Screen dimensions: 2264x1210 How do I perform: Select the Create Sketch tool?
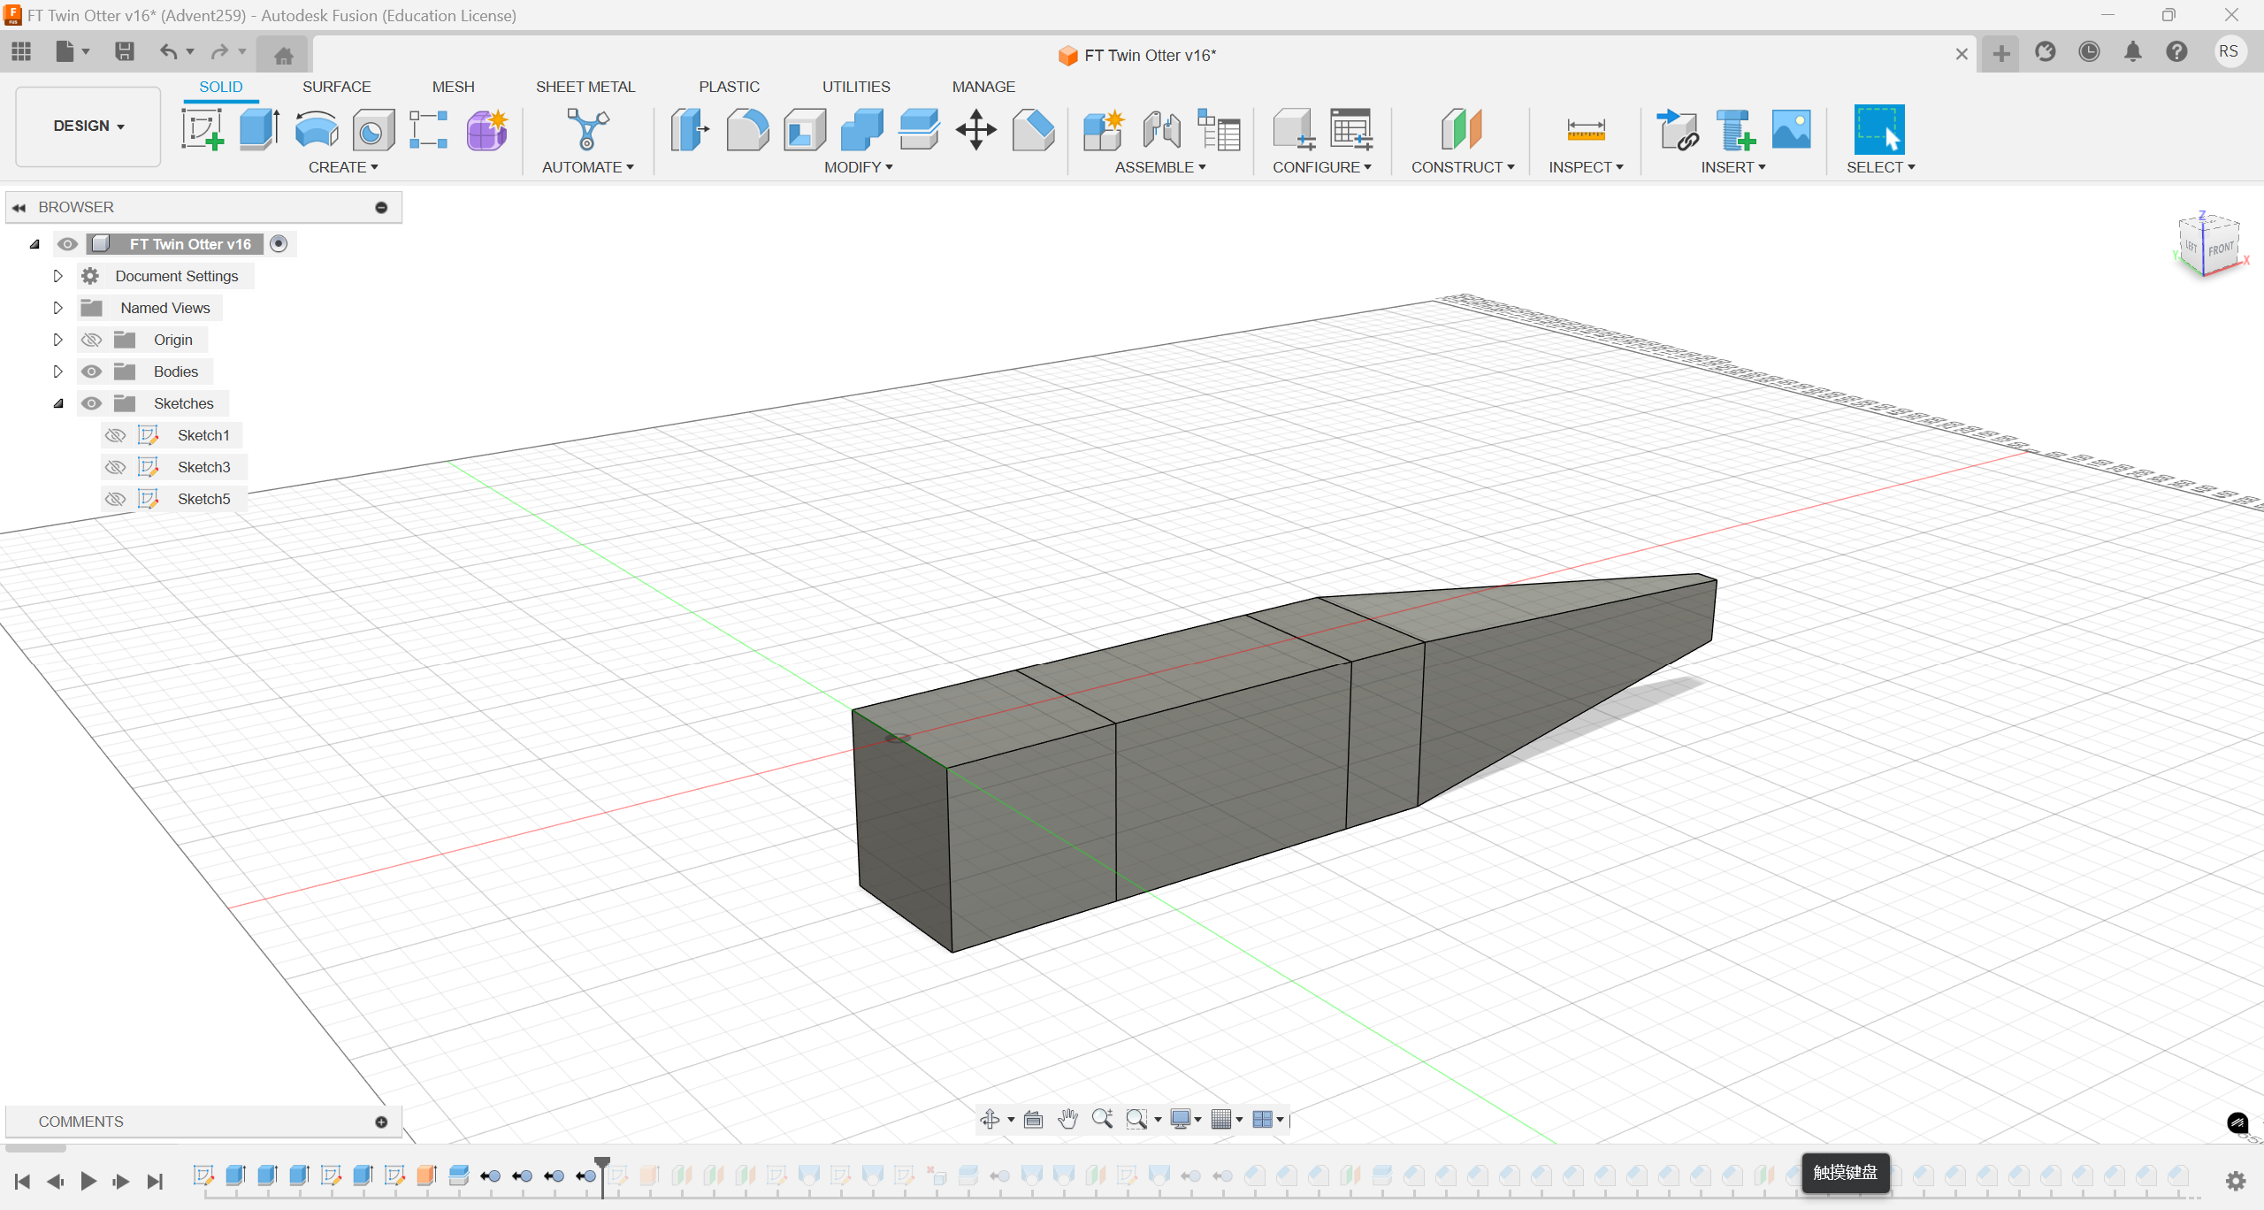[x=203, y=130]
